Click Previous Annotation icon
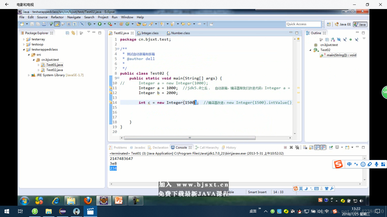Viewport: 387px width, 217px height. tap(172, 24)
